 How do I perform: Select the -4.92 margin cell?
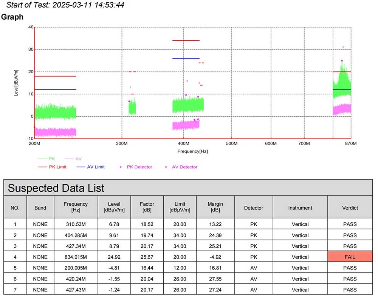click(x=215, y=257)
